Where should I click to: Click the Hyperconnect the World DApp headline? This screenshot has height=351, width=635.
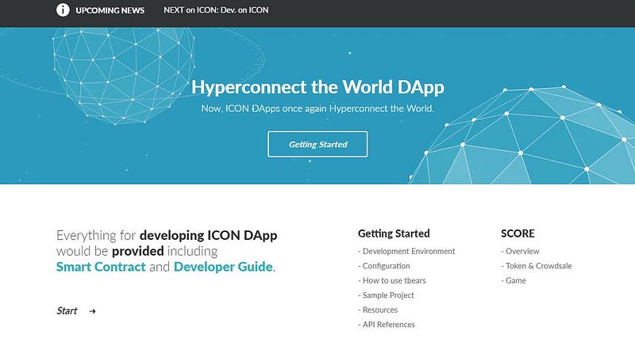tap(317, 87)
